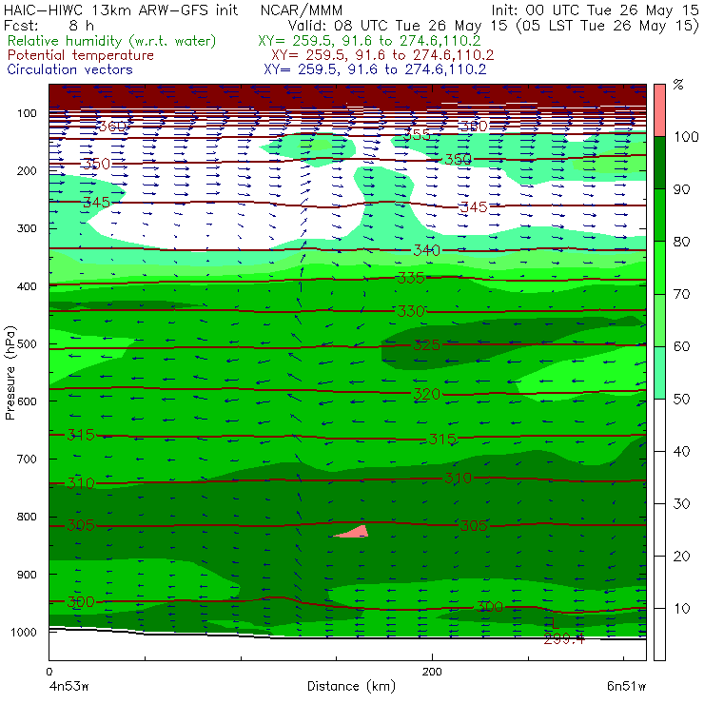Click the 80–90% green color bar segment
This screenshot has width=704, height=704.
click(659, 215)
